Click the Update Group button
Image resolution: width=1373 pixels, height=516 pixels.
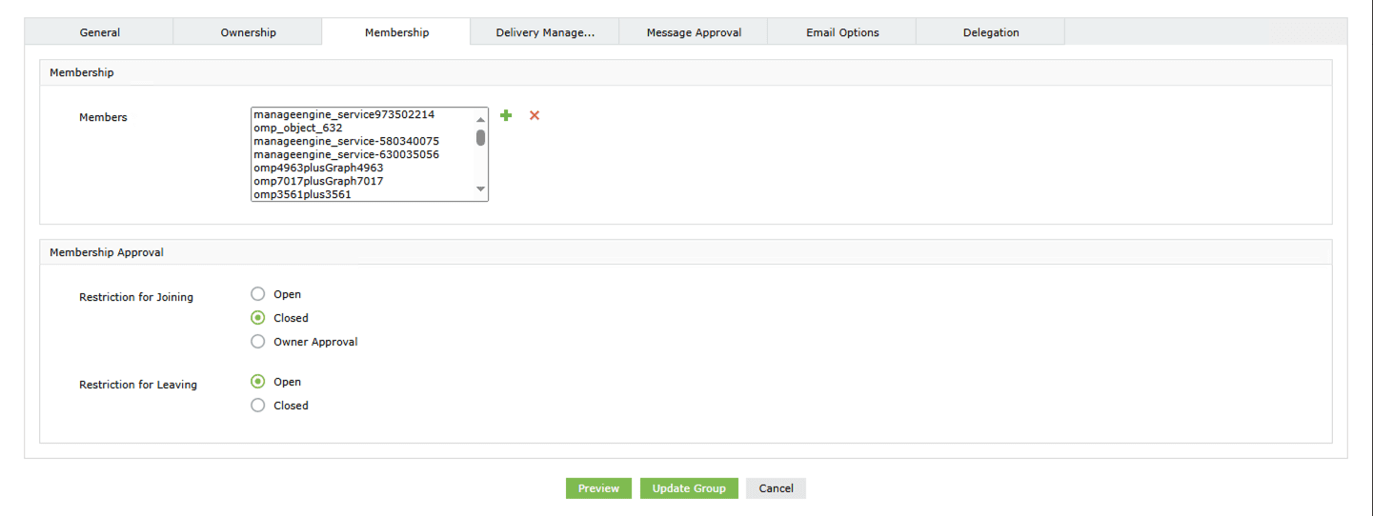pyautogui.click(x=689, y=488)
